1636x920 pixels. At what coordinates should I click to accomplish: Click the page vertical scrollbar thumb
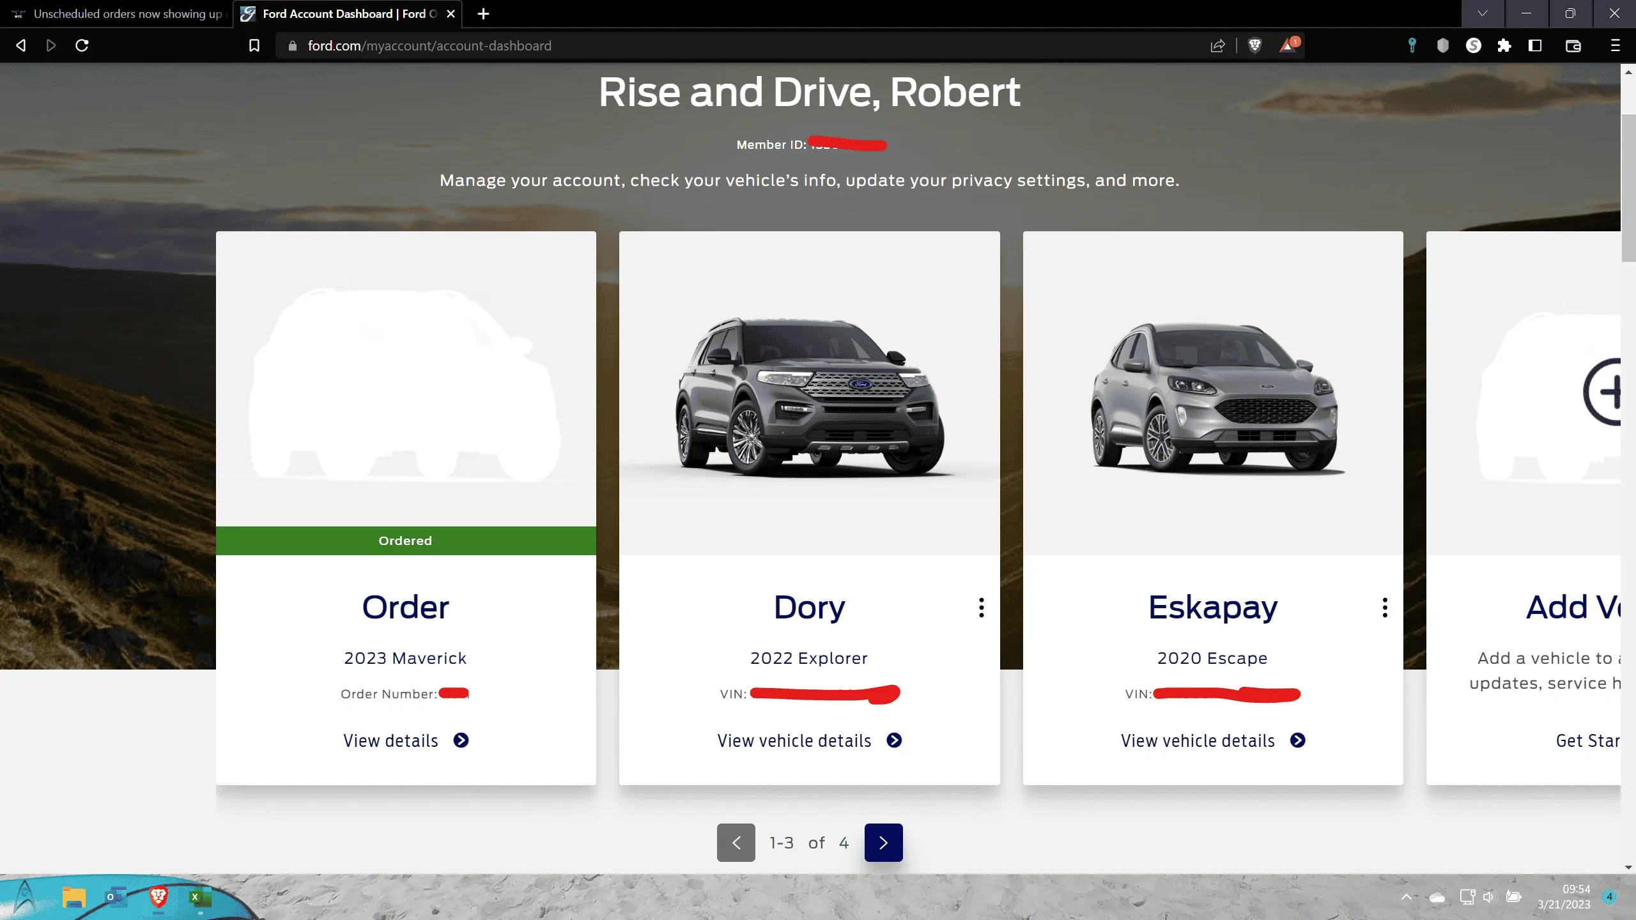pos(1628,188)
